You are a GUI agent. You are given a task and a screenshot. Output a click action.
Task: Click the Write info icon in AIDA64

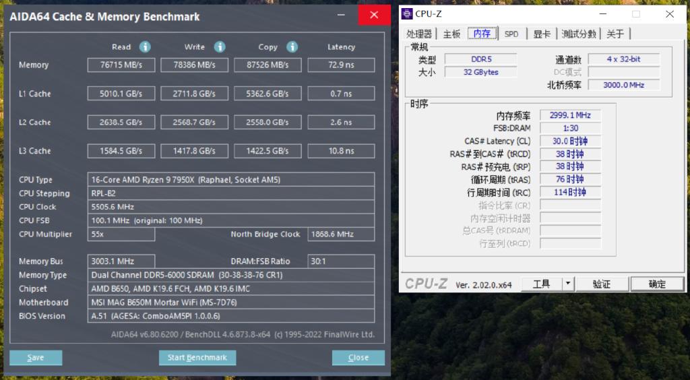[x=220, y=46]
